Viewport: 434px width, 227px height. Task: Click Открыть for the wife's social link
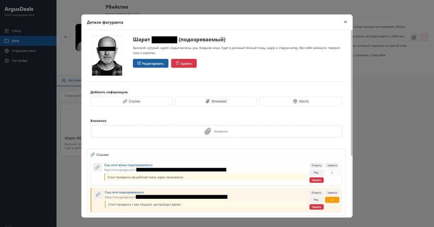(x=316, y=165)
